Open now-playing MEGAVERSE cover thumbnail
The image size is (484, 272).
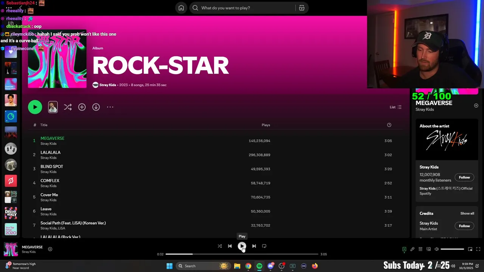pos(11,249)
